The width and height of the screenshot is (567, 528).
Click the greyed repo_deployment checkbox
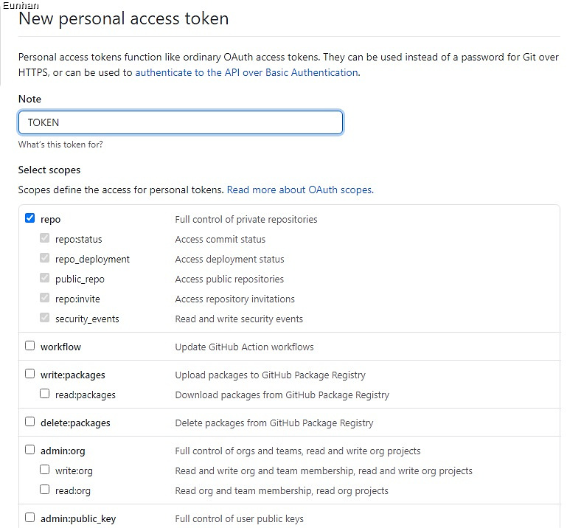(x=44, y=258)
